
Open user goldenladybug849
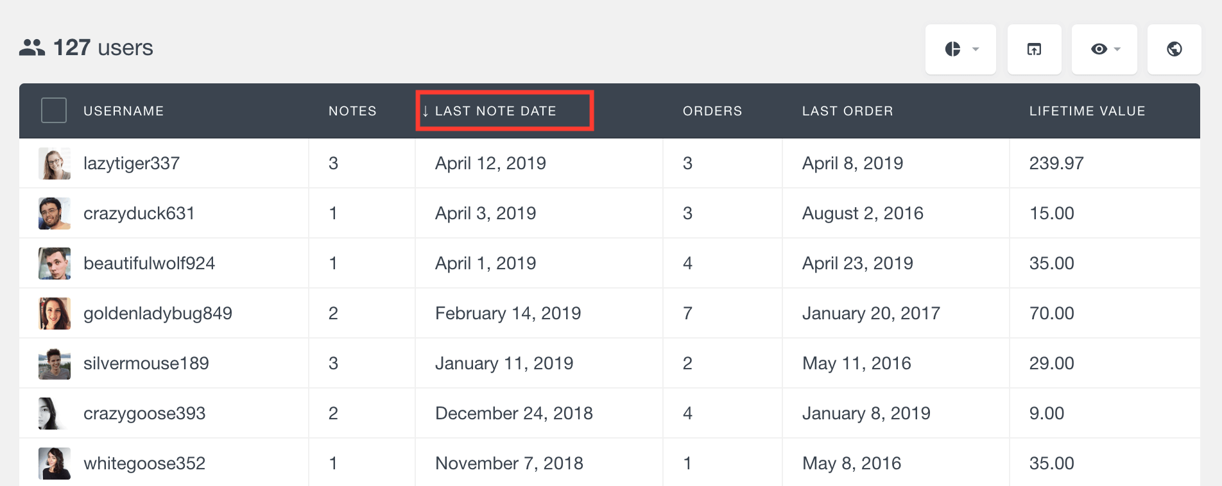158,314
